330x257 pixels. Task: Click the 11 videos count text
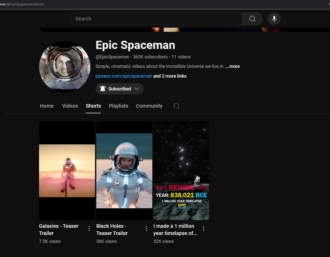pos(181,57)
